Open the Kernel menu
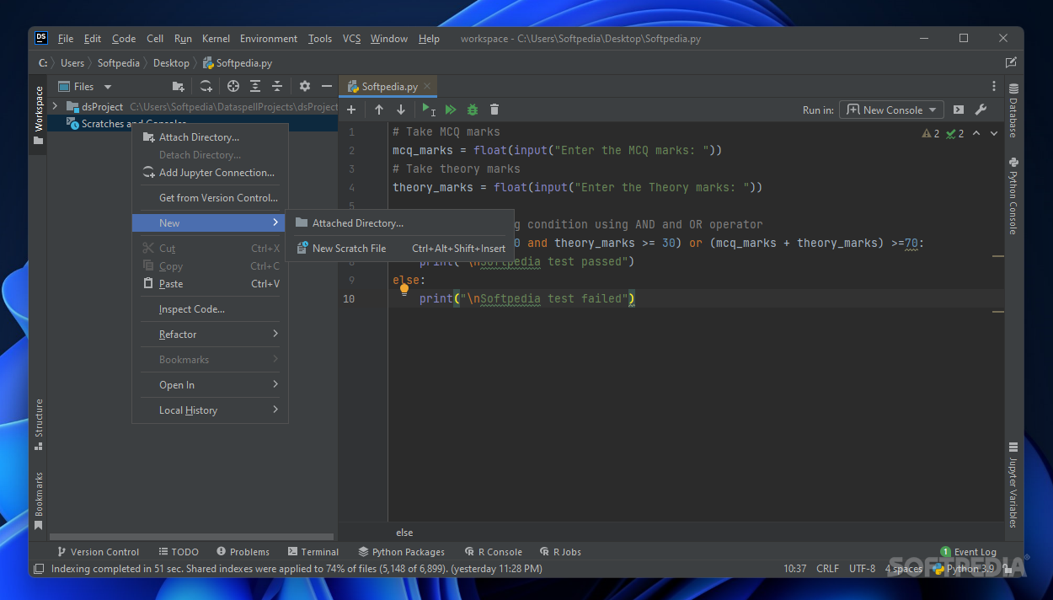 click(216, 39)
